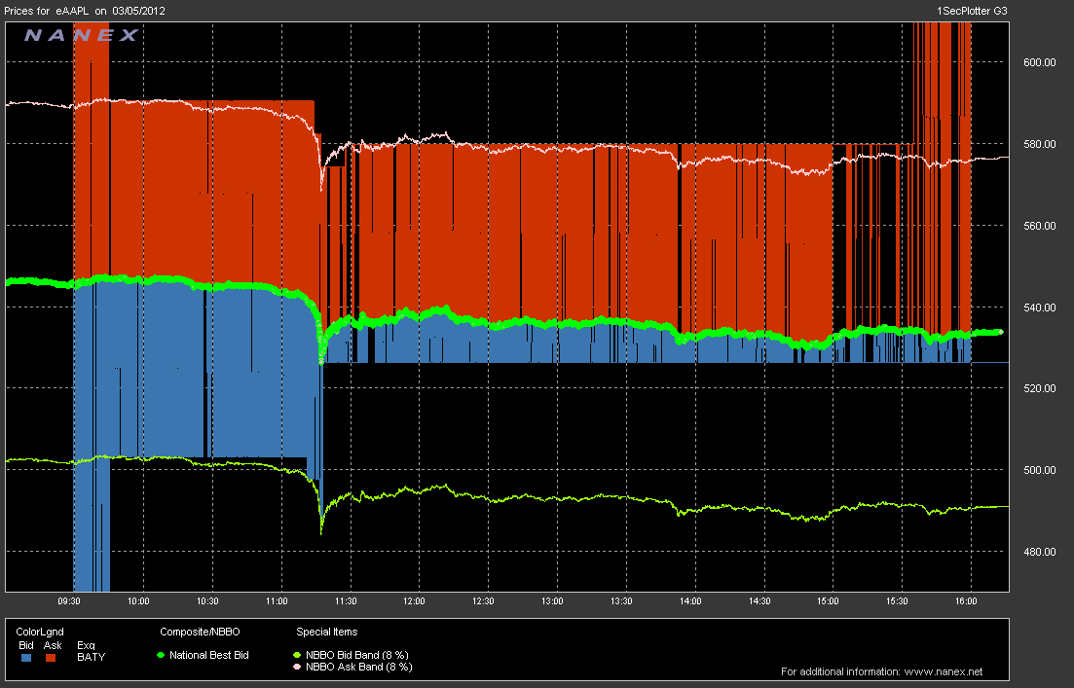Select the 'National Best Bid' legend label

(x=209, y=655)
